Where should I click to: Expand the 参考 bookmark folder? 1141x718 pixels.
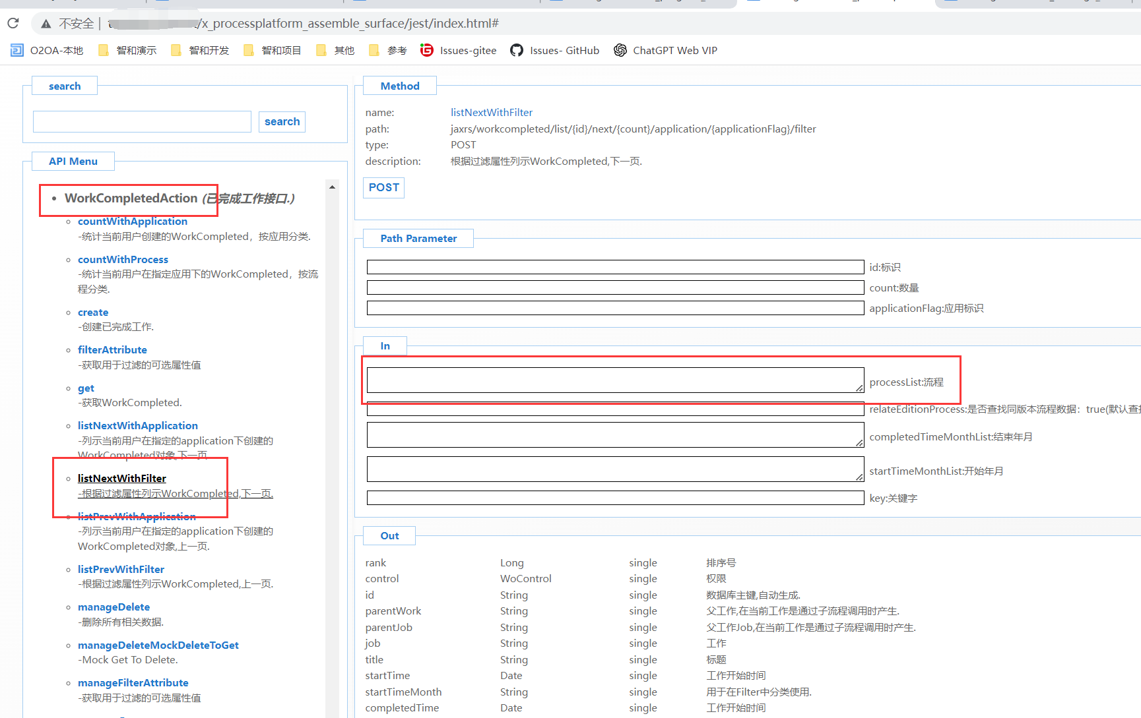click(x=388, y=51)
